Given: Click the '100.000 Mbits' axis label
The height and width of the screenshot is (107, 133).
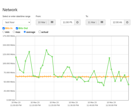Looking at the screenshot, I should (9, 63).
